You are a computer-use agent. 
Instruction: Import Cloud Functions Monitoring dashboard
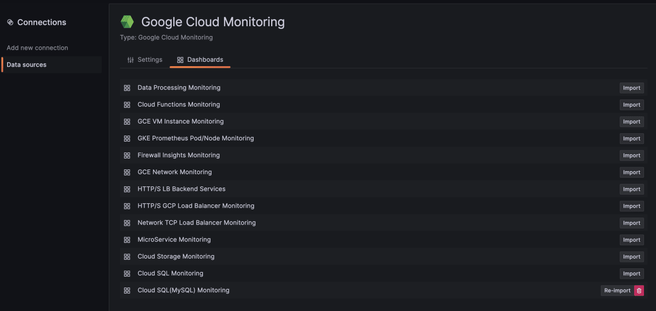coord(631,105)
